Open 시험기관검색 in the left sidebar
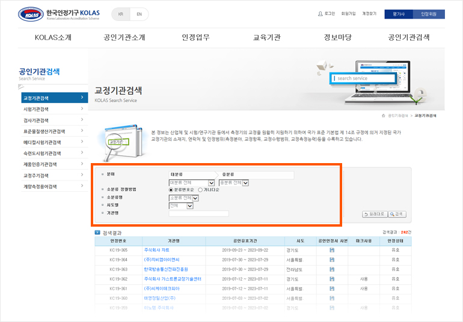 point(53,109)
